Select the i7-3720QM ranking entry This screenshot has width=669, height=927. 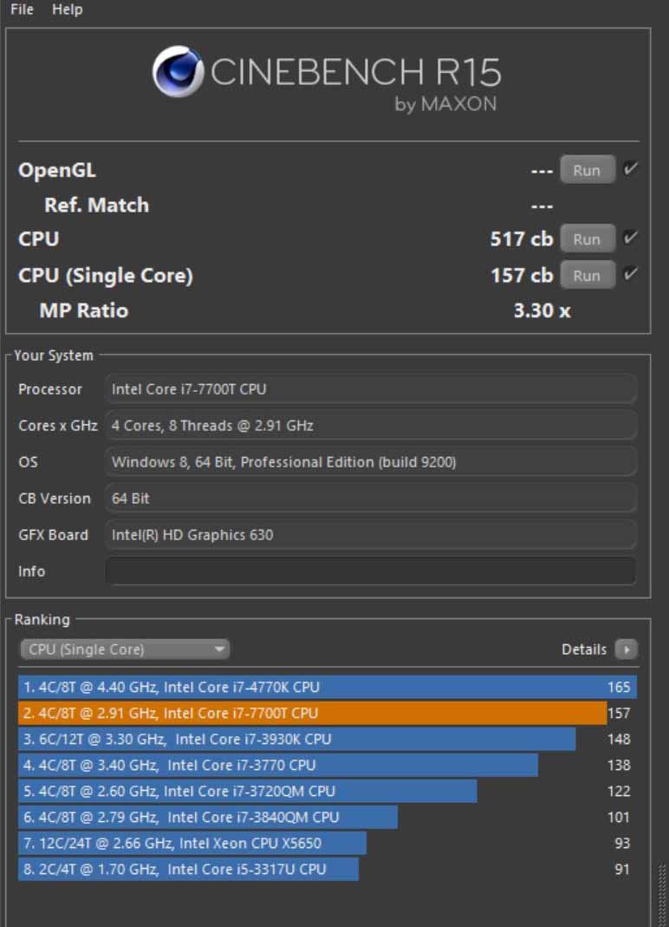(247, 792)
